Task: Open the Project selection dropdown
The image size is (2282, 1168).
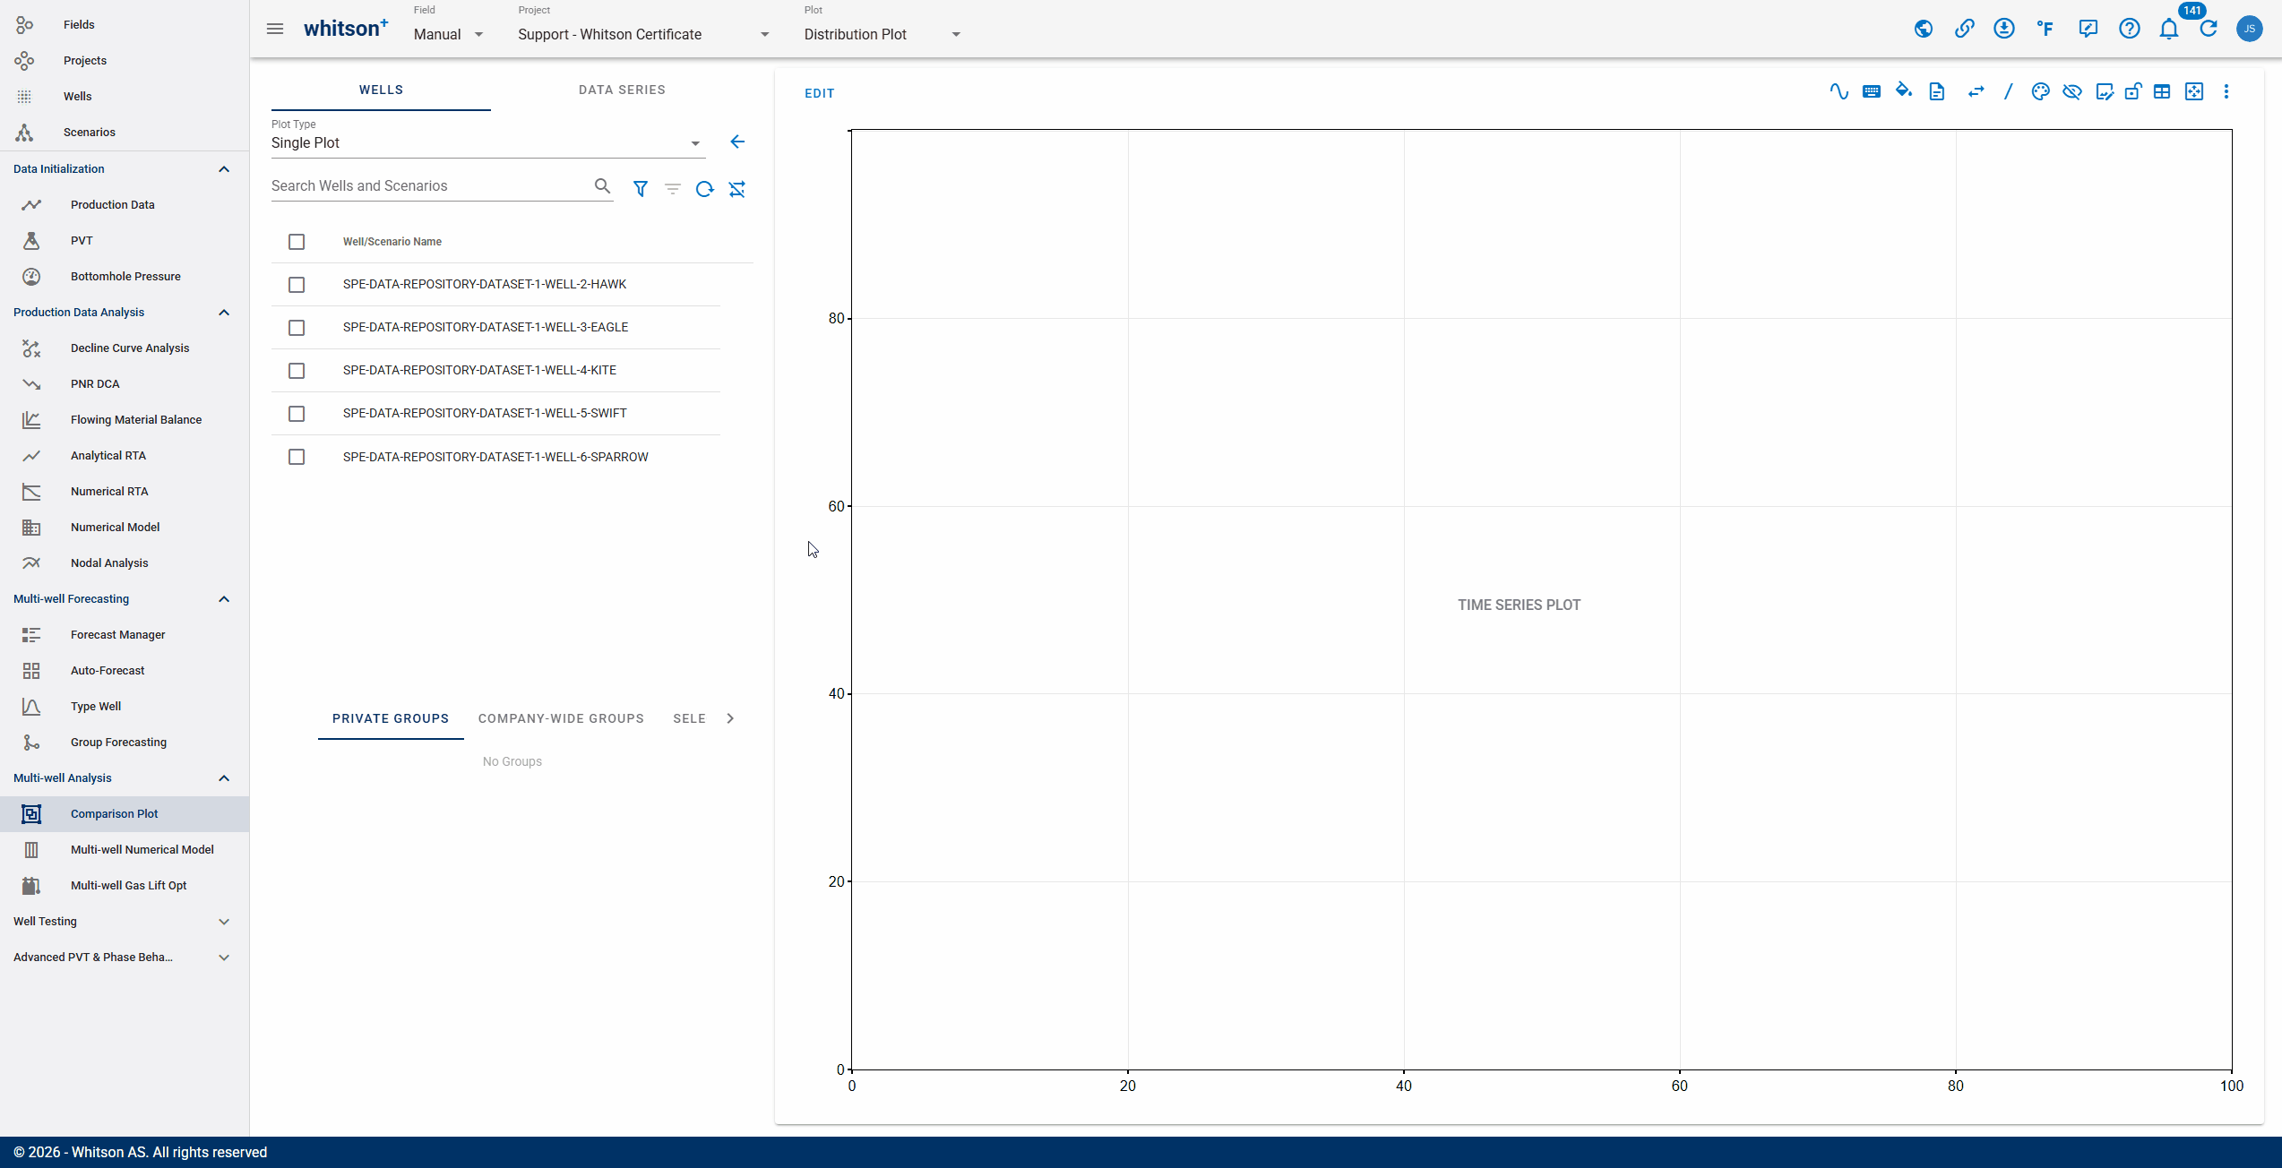Action: 643,34
